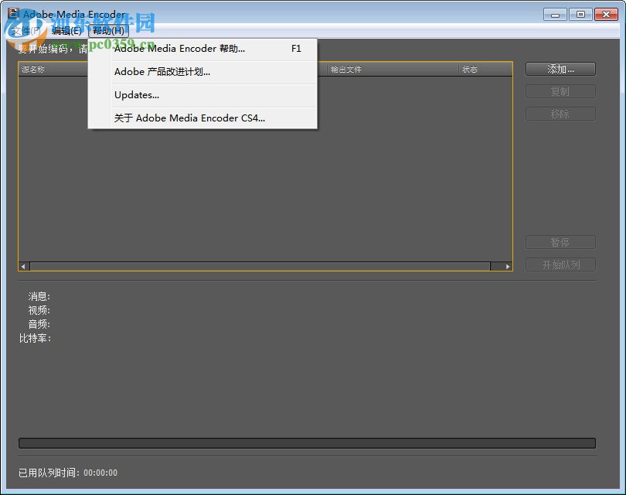Click the right arrow of the queue scrollbar
Screen dimensions: 626x495
click(x=506, y=266)
